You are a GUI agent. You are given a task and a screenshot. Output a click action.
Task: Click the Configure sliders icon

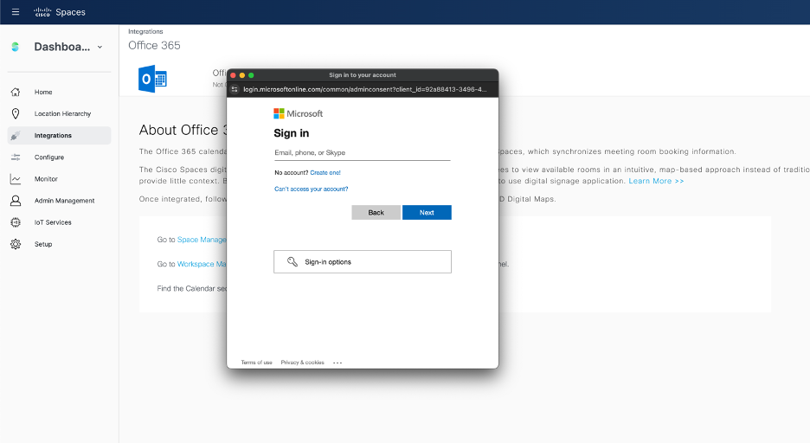click(16, 157)
